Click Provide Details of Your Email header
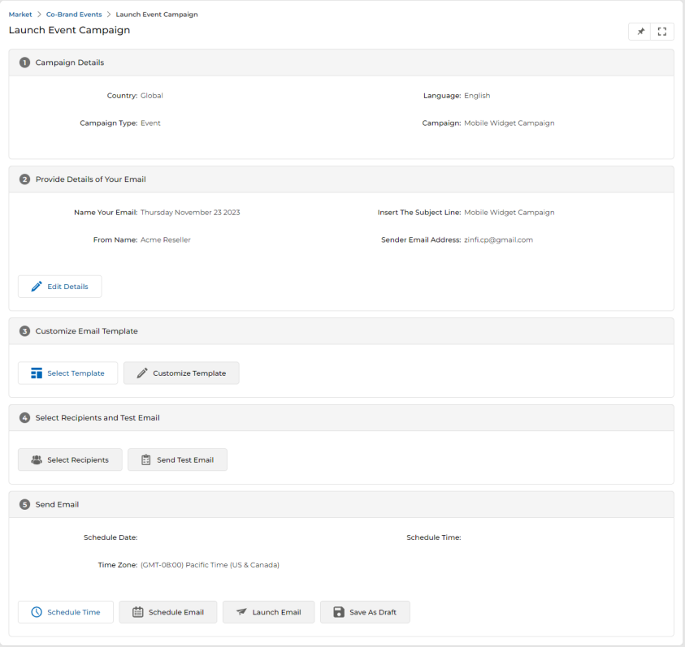This screenshot has width=685, height=647. pos(341,179)
